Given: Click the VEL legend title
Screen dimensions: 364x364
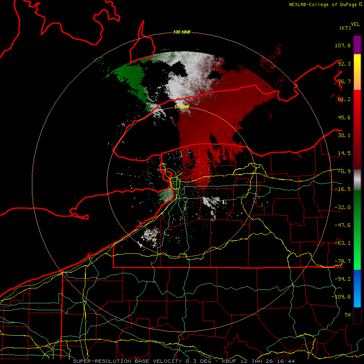Looking at the screenshot, I should tap(355, 24).
